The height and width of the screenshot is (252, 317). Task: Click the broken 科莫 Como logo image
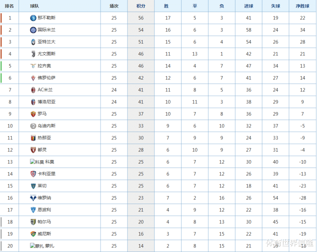tap(37, 162)
